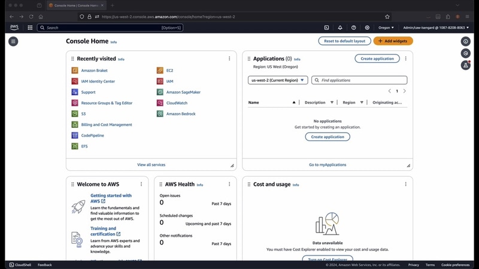Viewport: 479px width, 269px height.
Task: Focus the AWS Search field
Action: coord(110,27)
